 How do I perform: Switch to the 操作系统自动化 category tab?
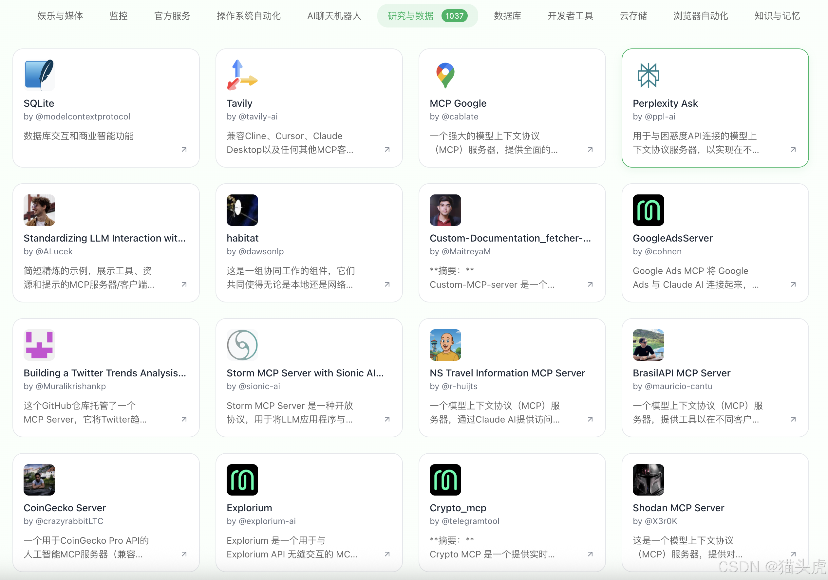click(x=249, y=16)
